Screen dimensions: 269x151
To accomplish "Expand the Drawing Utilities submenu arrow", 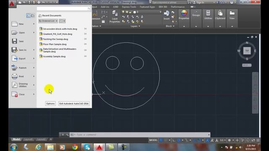I will point(34,85).
